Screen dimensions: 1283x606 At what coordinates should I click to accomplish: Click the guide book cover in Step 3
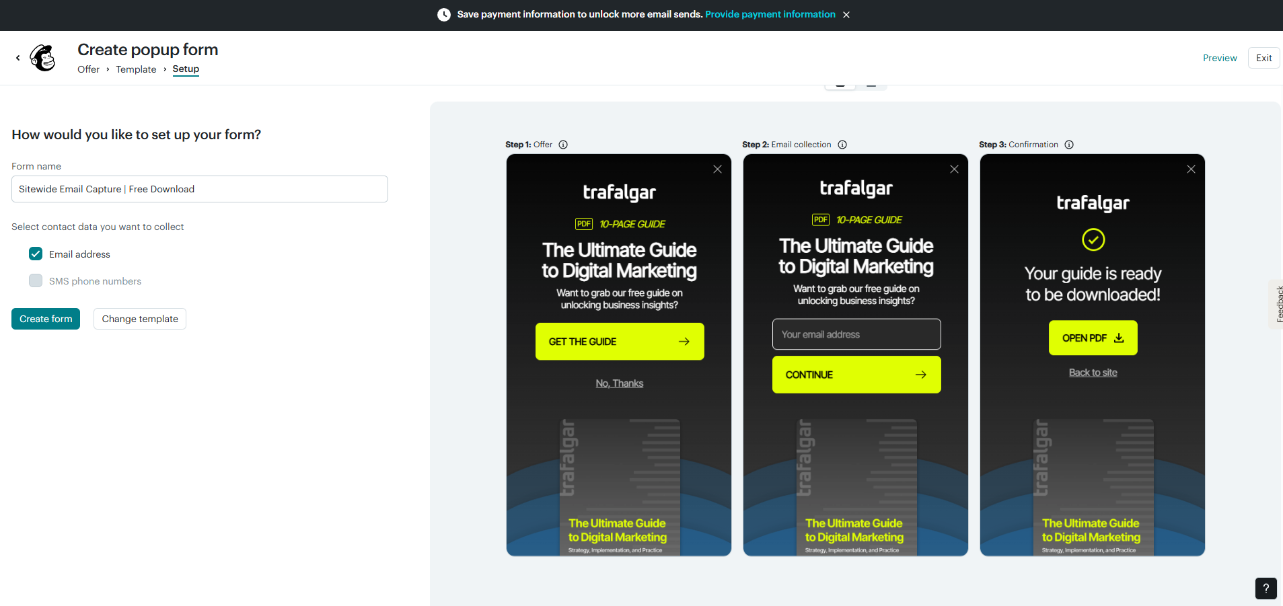click(x=1093, y=487)
